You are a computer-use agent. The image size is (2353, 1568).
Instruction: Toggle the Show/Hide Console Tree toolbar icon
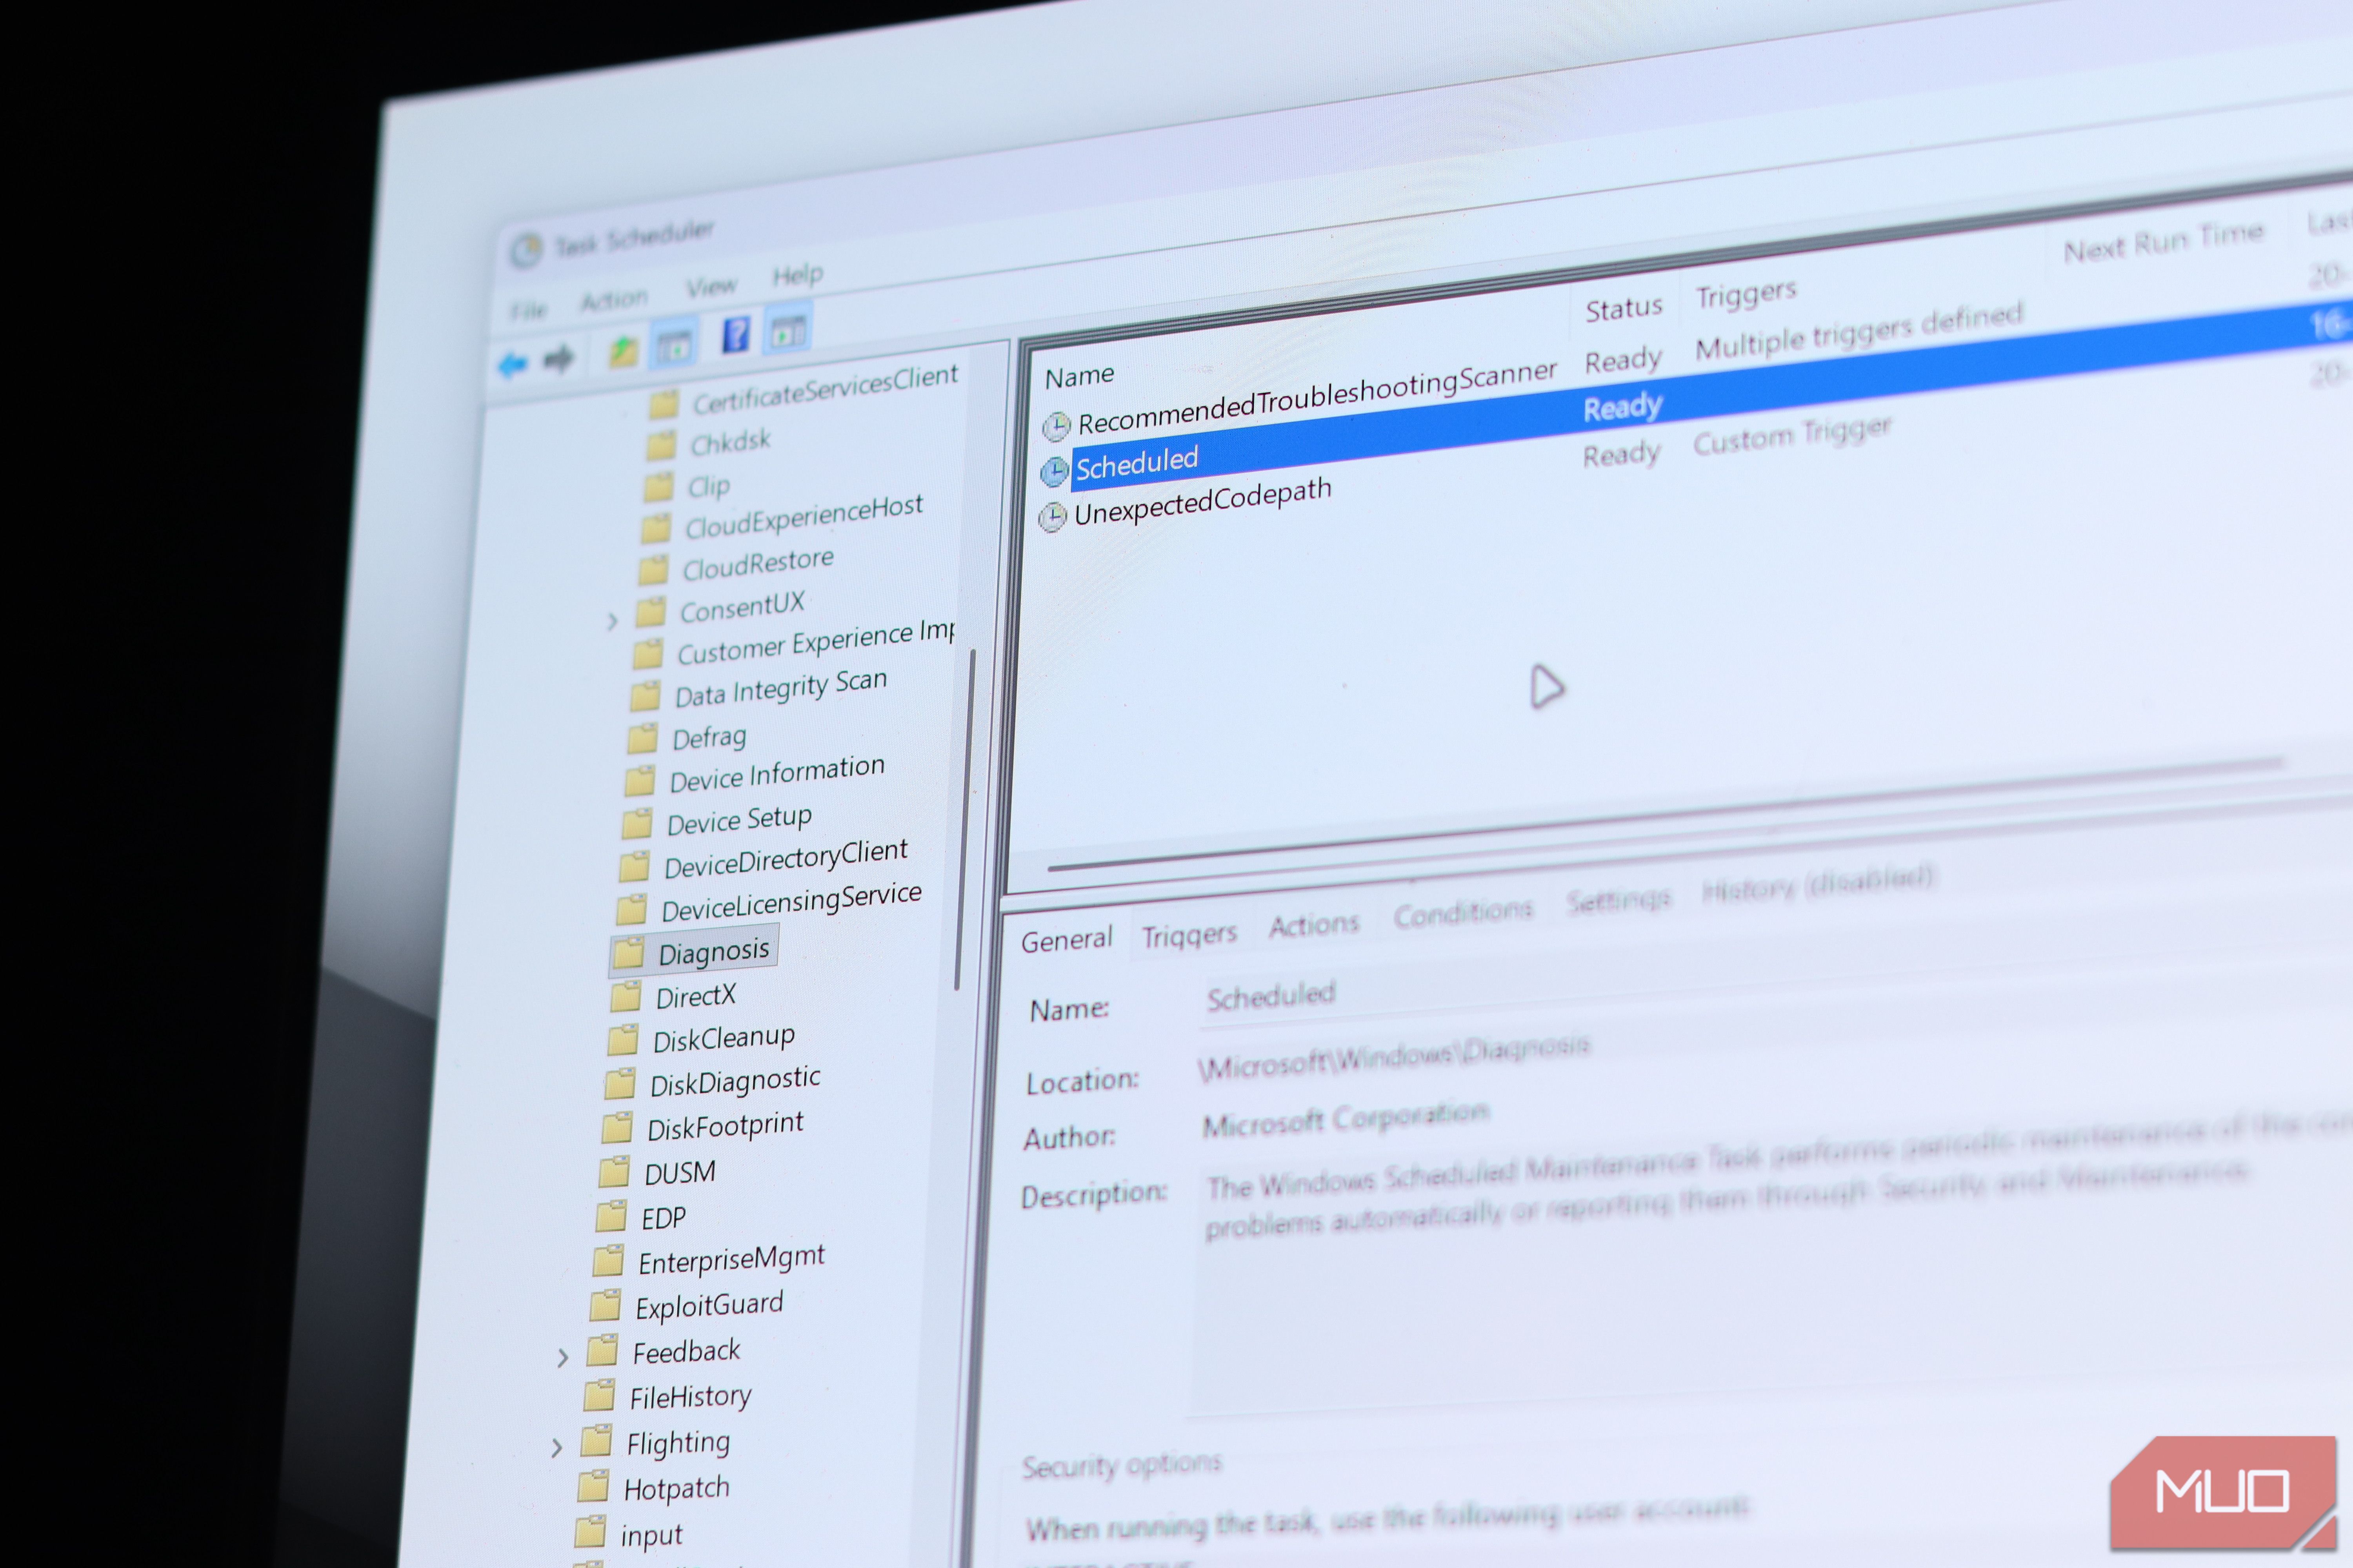pos(674,345)
